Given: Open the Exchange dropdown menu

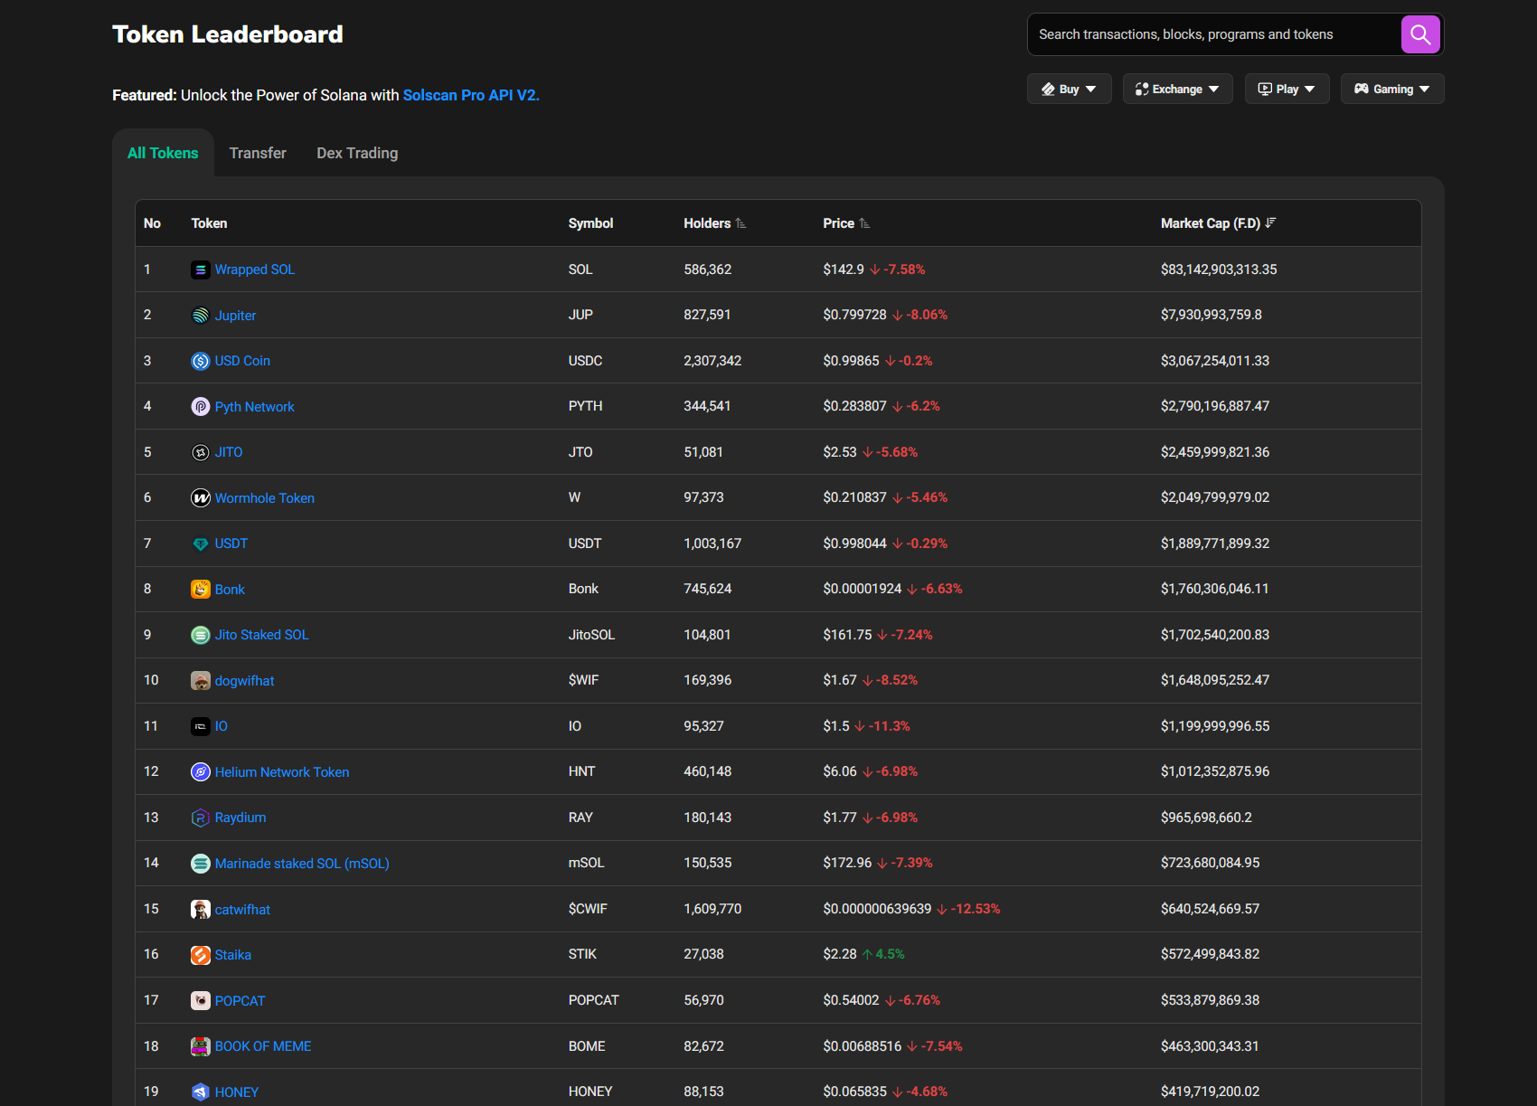Looking at the screenshot, I should (1177, 89).
